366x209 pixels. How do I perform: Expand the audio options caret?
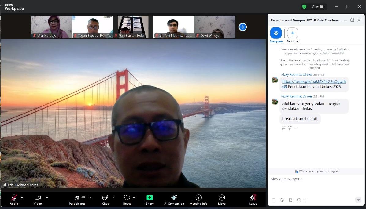22,197
